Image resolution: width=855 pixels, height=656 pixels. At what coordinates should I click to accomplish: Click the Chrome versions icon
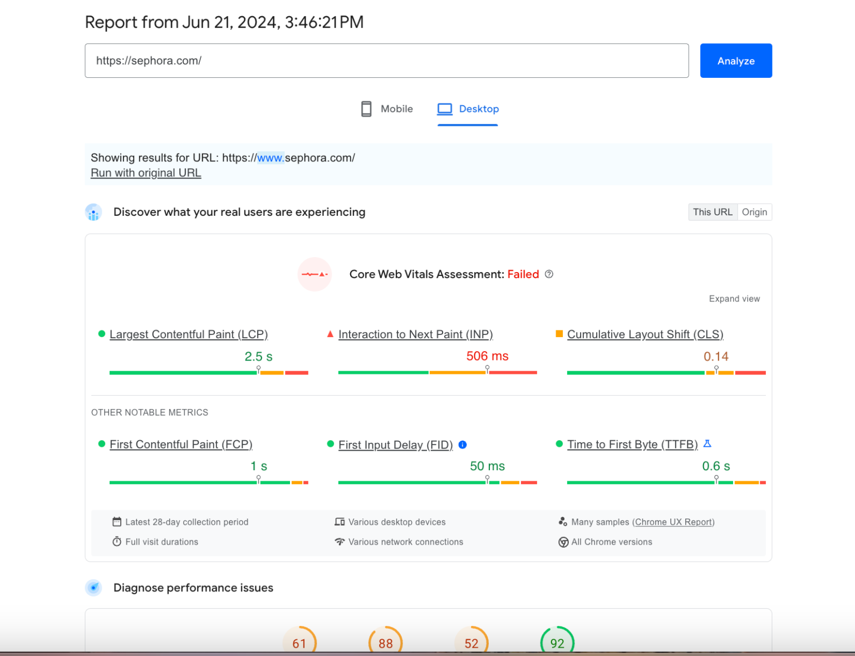pyautogui.click(x=563, y=541)
